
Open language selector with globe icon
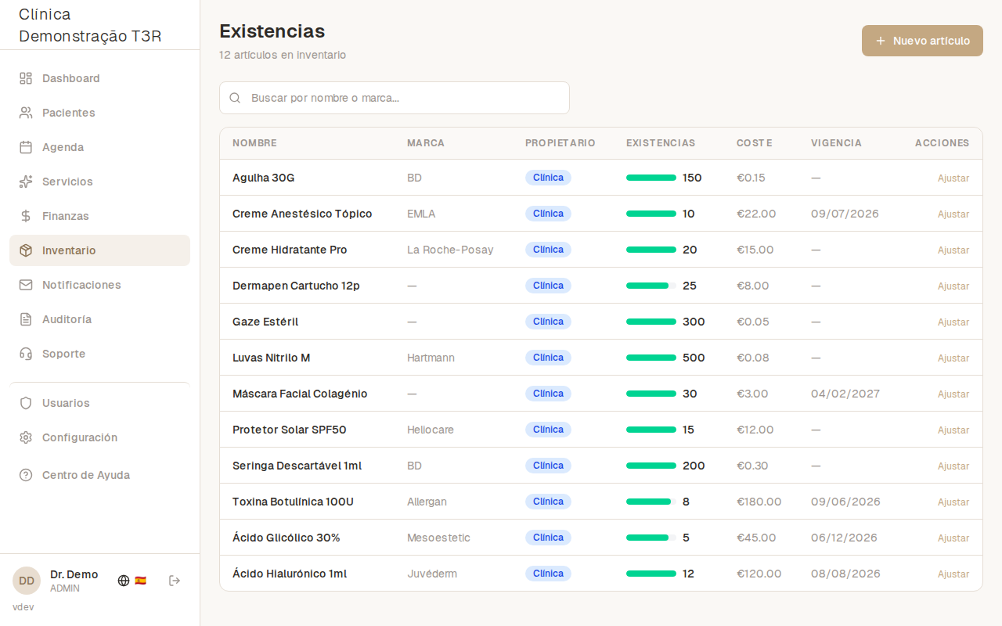pyautogui.click(x=124, y=581)
